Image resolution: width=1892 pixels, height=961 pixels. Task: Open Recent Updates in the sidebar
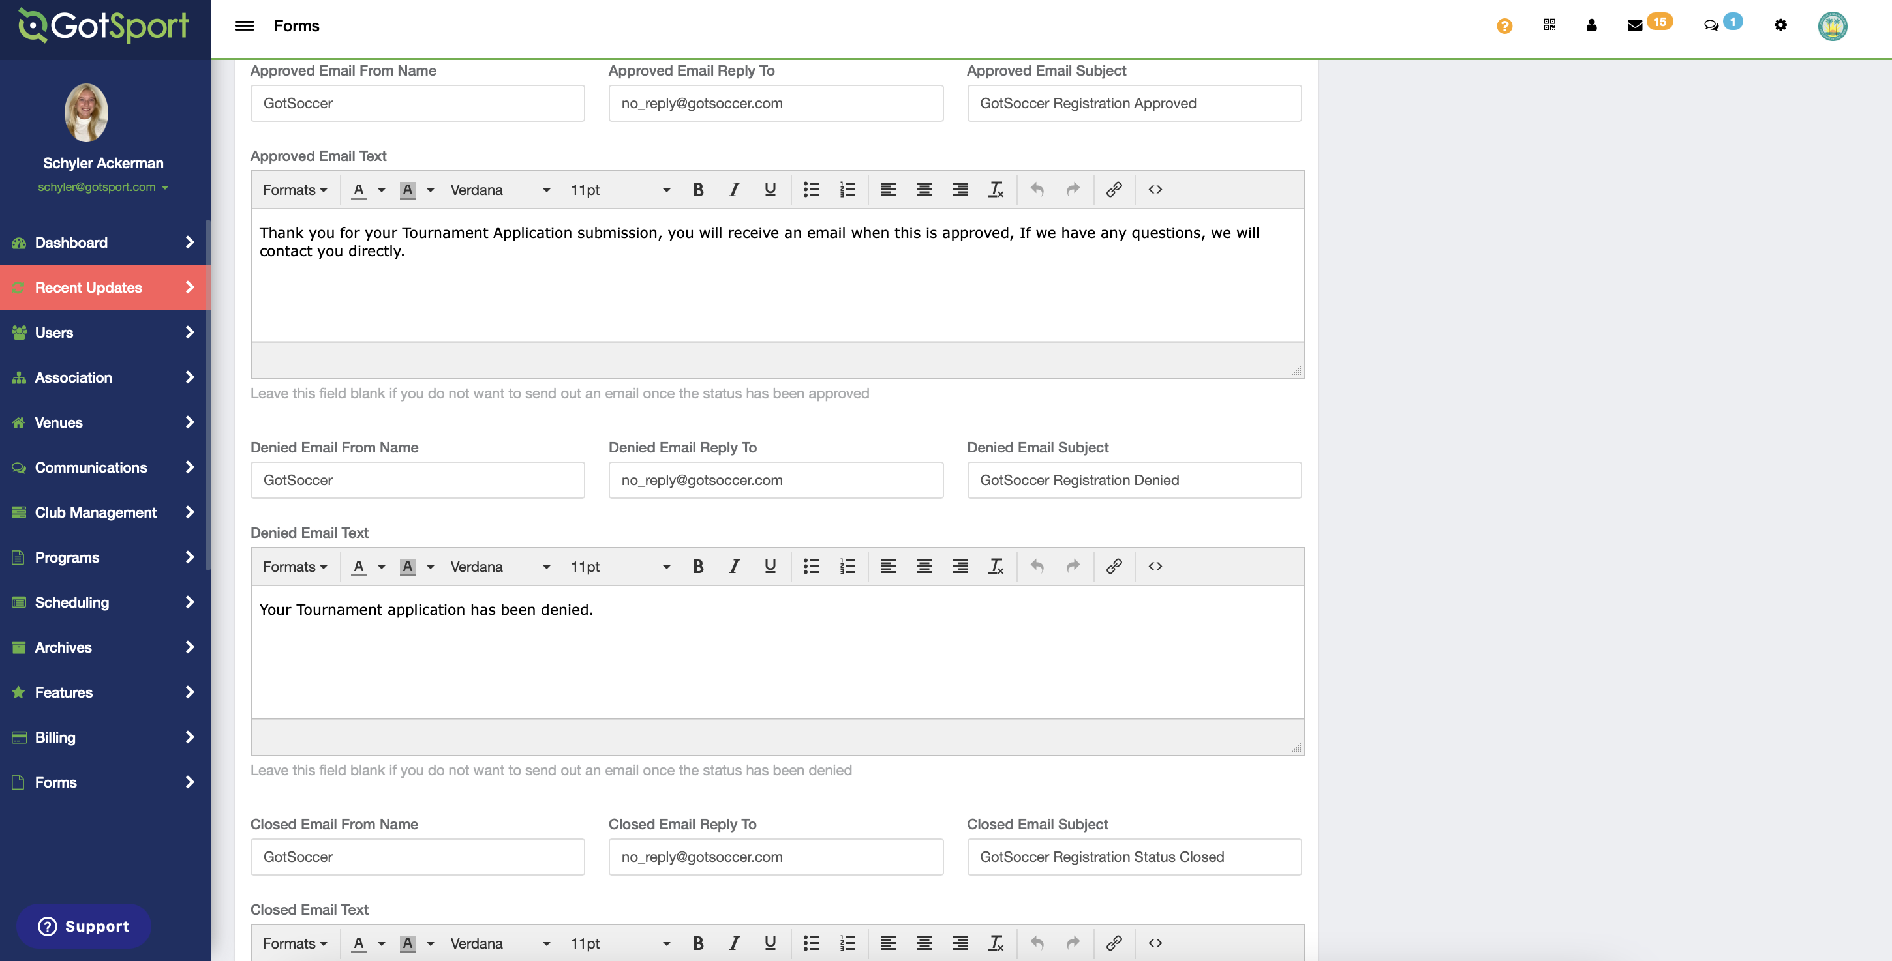coord(105,287)
